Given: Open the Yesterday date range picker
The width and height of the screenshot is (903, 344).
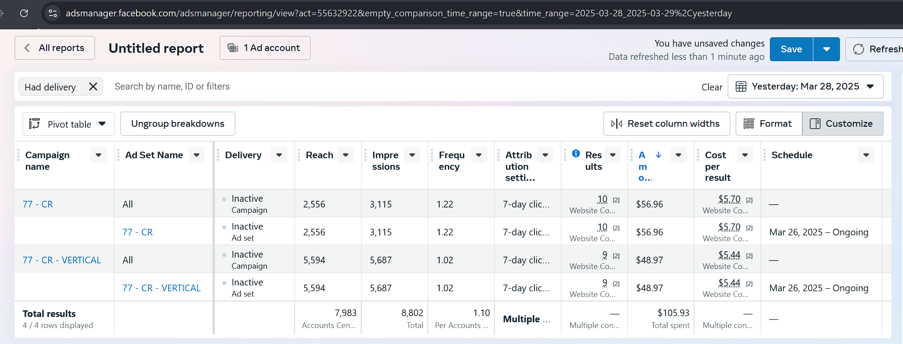Looking at the screenshot, I should 805,86.
